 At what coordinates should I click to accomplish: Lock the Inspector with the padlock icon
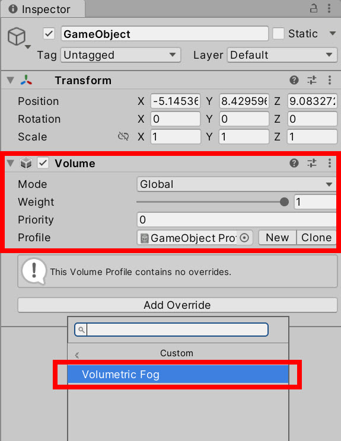pyautogui.click(x=314, y=8)
